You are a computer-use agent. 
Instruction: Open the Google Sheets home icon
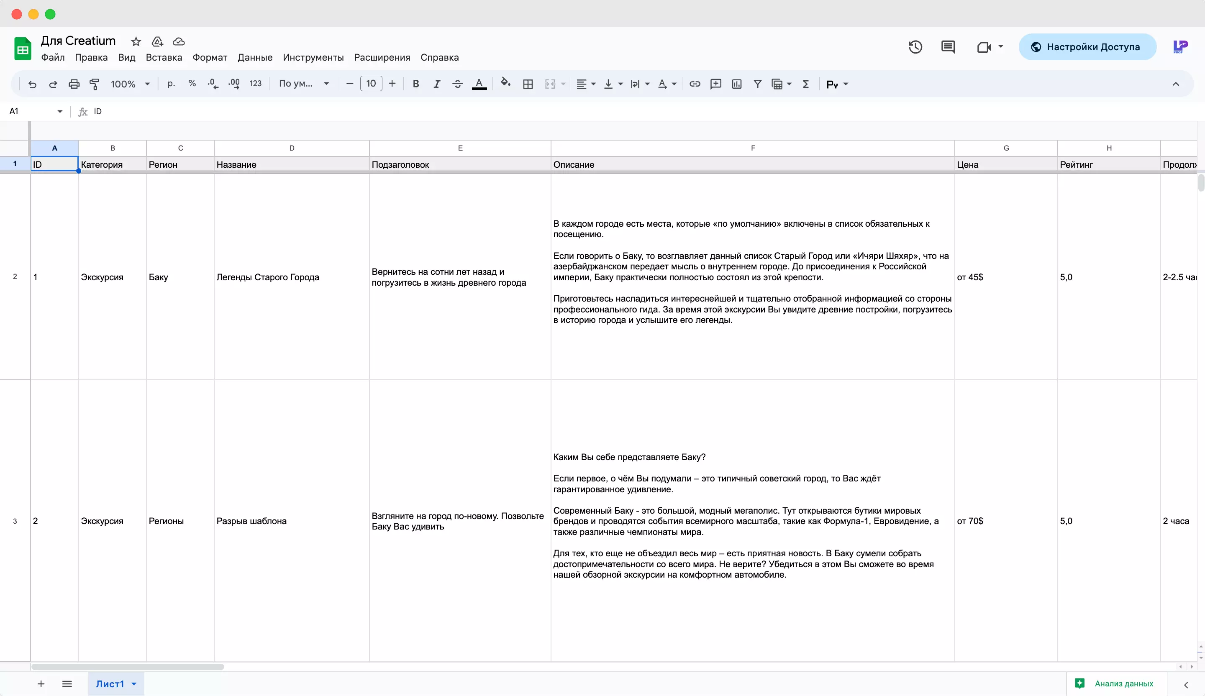pos(23,49)
